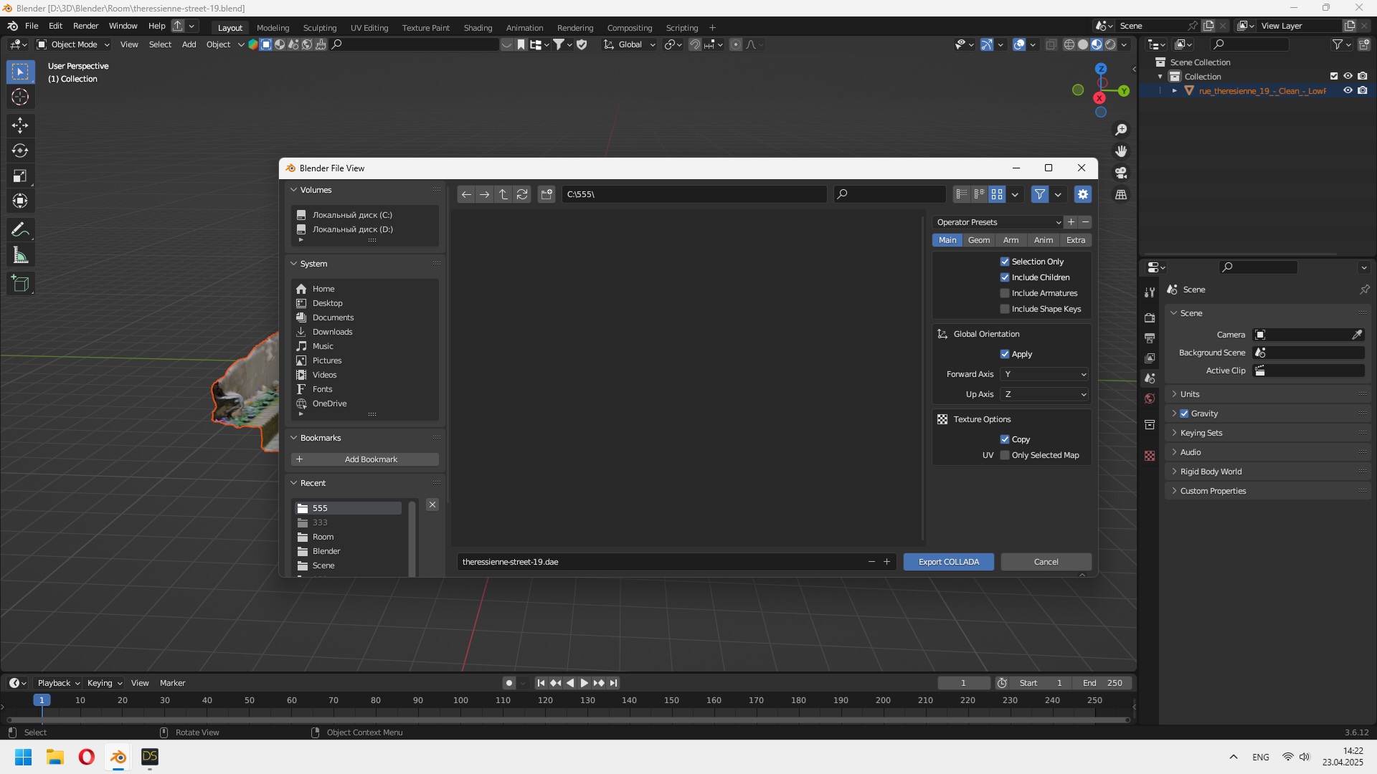Image resolution: width=1377 pixels, height=774 pixels.
Task: Select the Move tool in viewport toolbar
Action: [x=20, y=125]
